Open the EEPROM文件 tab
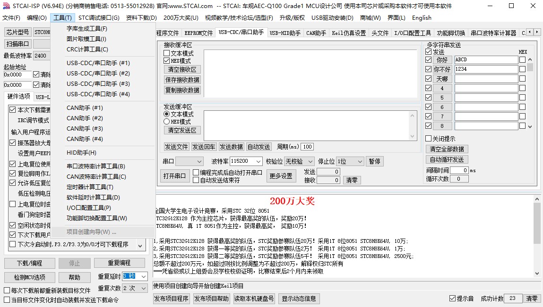 pos(198,33)
